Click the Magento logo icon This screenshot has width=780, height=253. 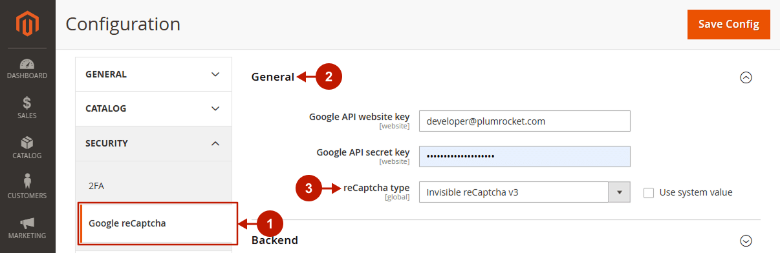click(x=27, y=25)
